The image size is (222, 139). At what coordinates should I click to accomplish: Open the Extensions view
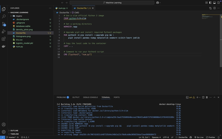(x=4, y=39)
